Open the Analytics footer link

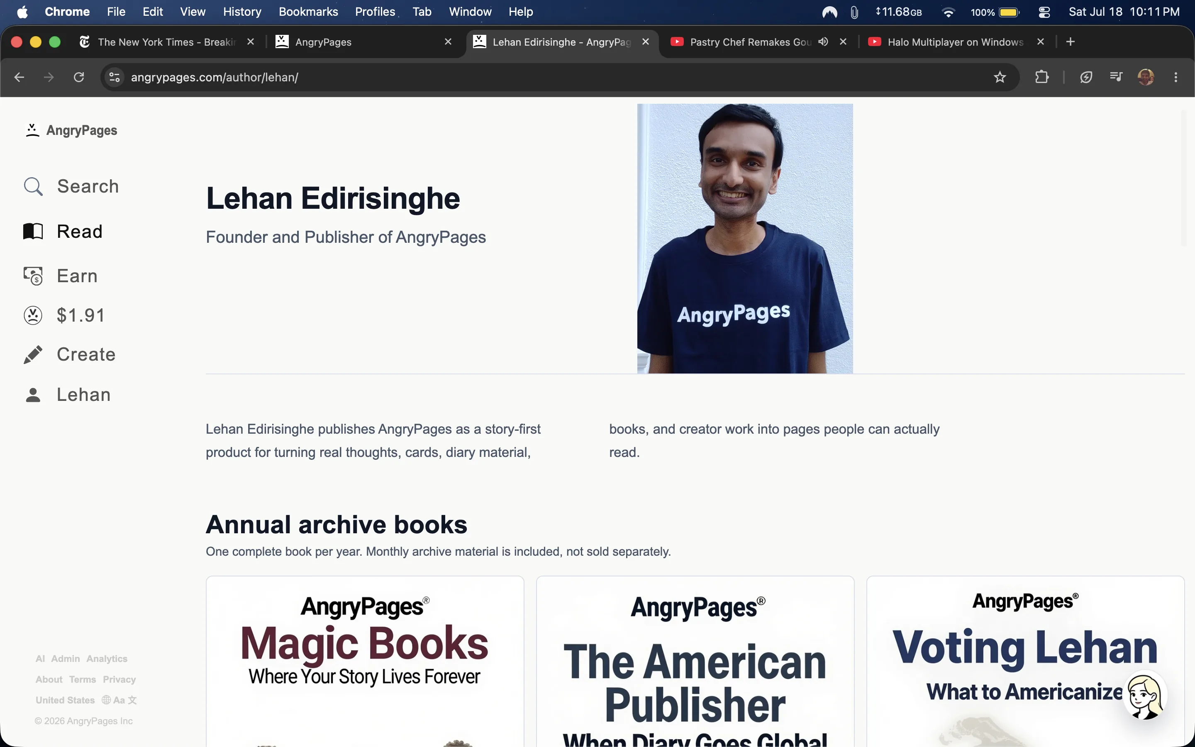(x=107, y=659)
